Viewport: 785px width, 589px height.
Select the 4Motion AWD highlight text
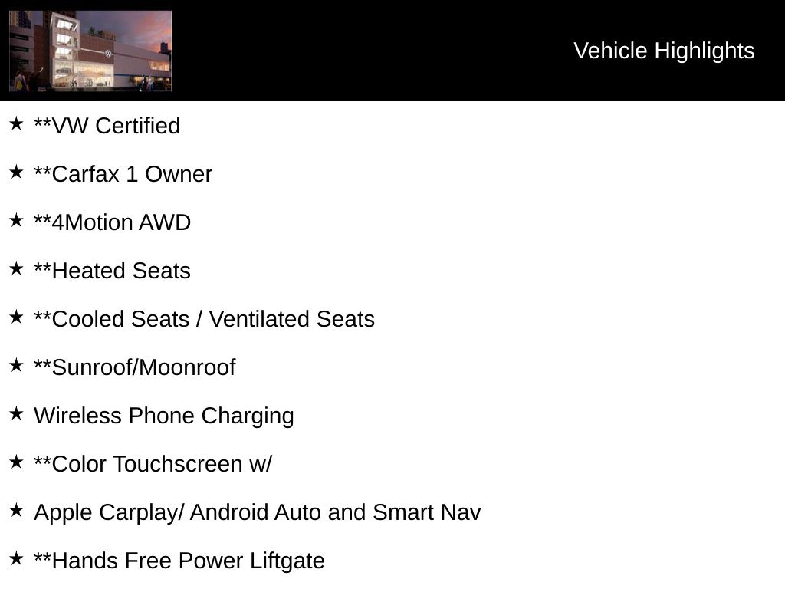pos(112,222)
